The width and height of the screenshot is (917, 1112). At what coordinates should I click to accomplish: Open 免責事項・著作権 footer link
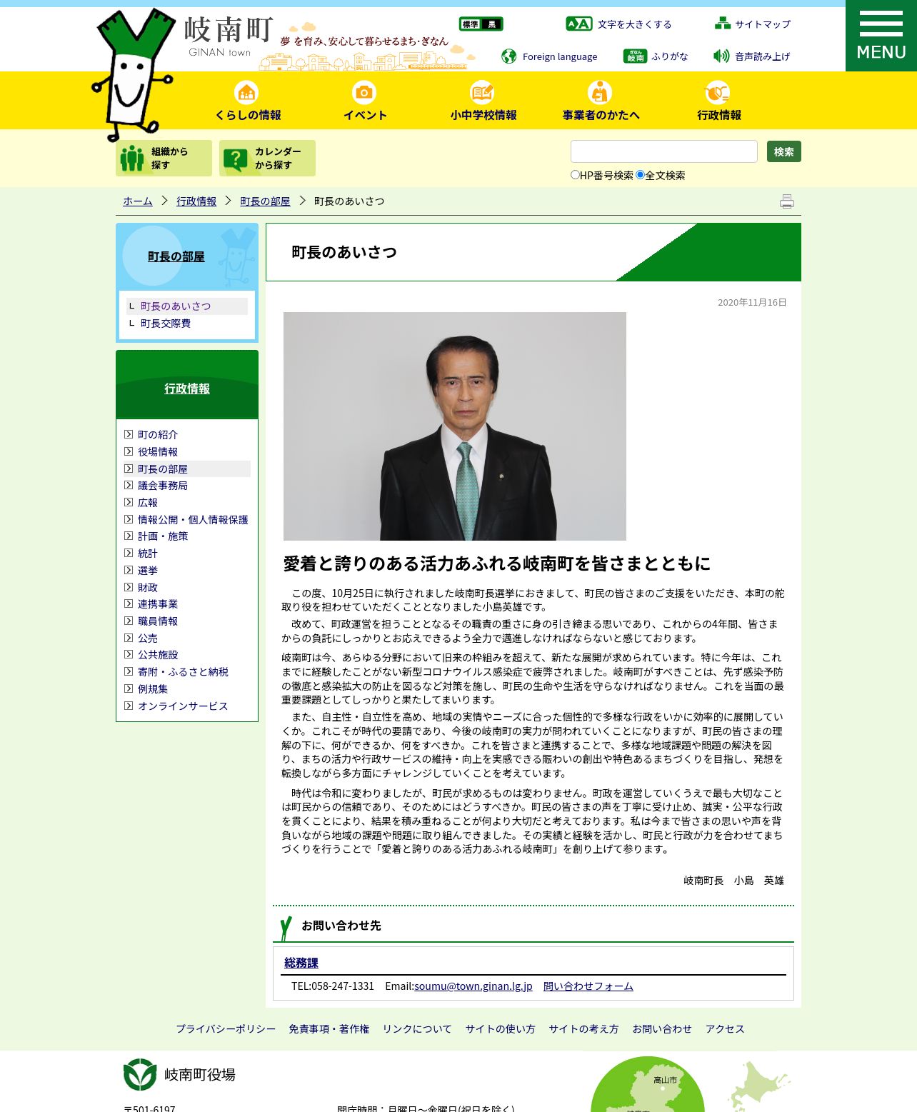click(x=329, y=1028)
